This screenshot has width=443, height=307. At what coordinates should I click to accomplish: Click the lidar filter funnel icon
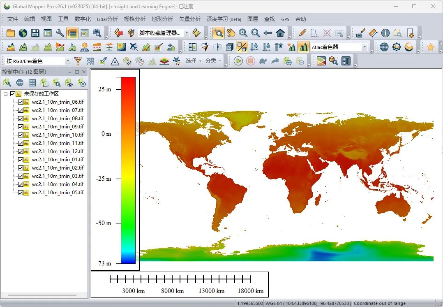78,61
